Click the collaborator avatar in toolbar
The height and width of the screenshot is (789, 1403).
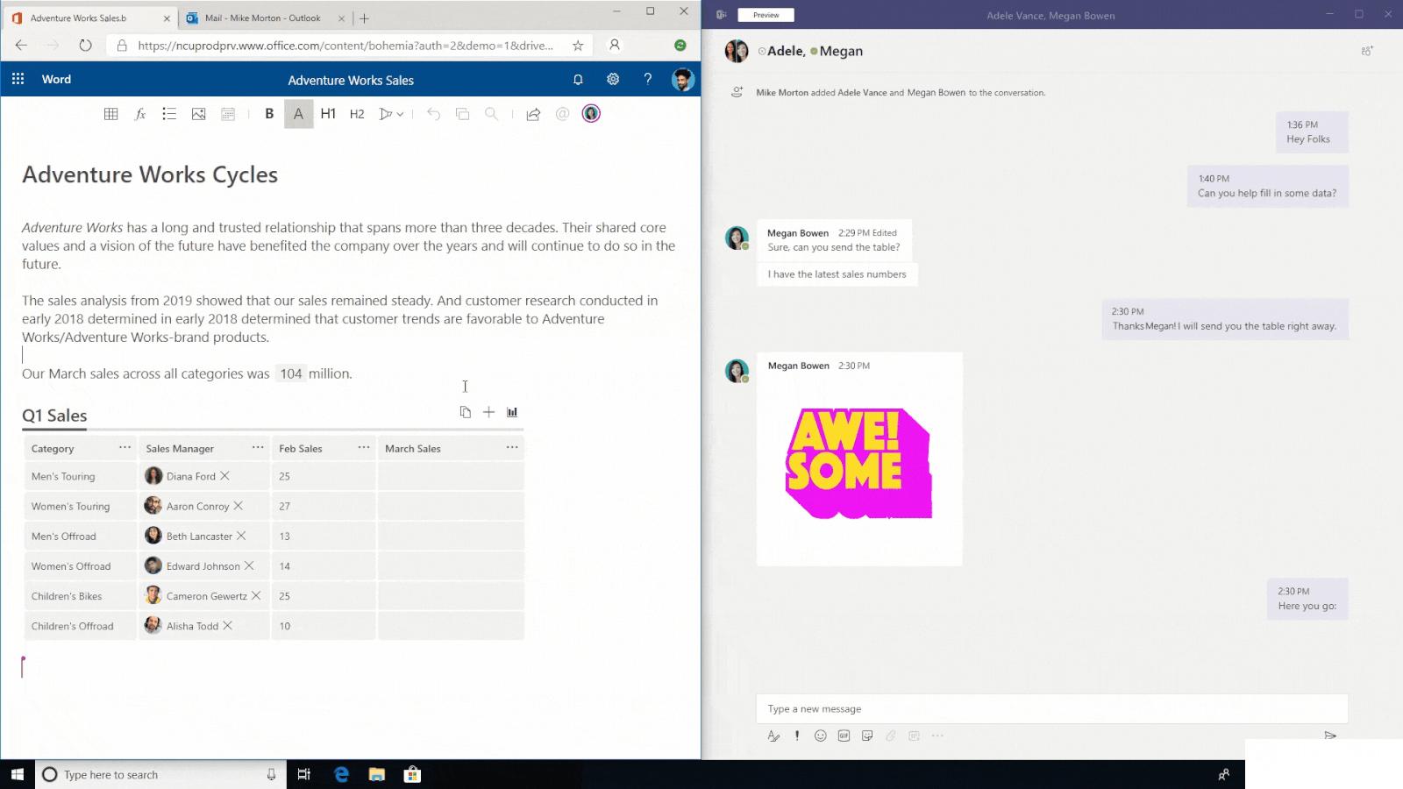(x=591, y=114)
